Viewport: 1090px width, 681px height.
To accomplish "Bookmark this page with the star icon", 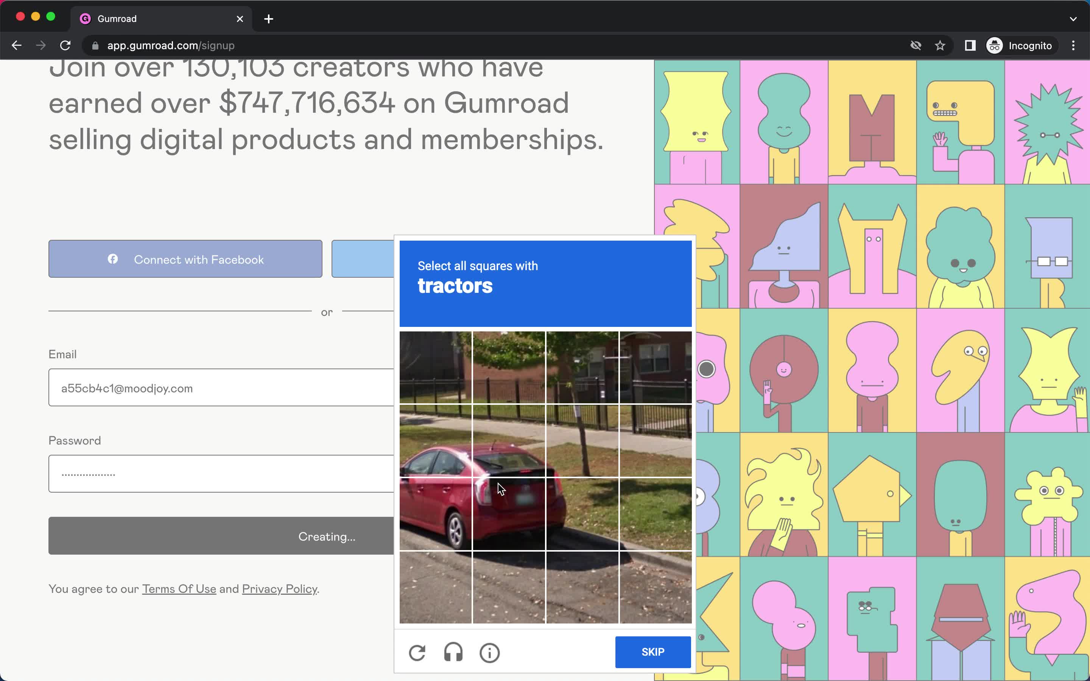I will [x=940, y=45].
